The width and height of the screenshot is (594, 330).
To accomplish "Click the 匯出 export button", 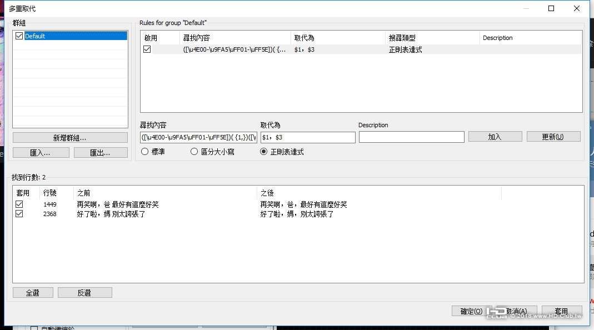I will (101, 152).
